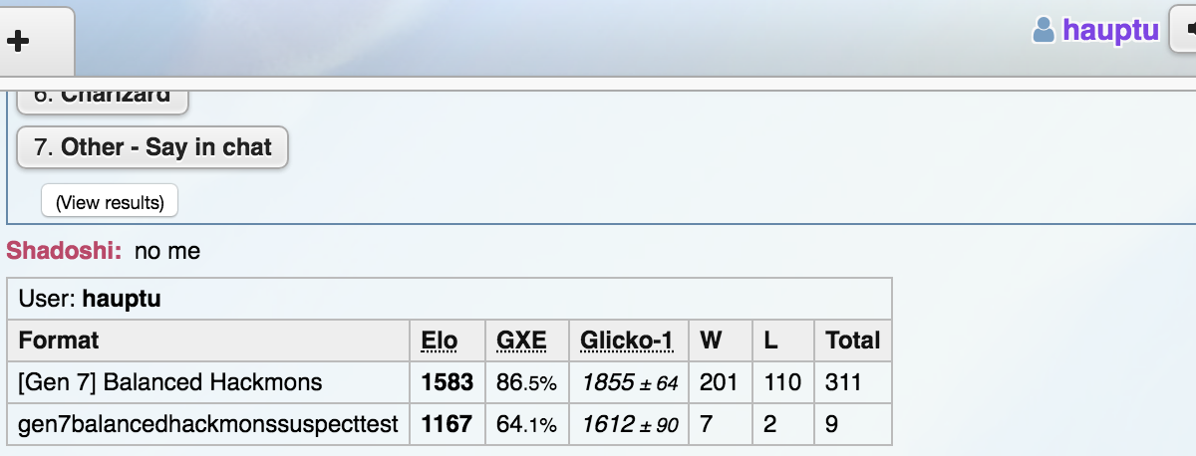Viewport: 1196px width, 456px height.
Task: Click the Format column header
Action: [x=59, y=341]
